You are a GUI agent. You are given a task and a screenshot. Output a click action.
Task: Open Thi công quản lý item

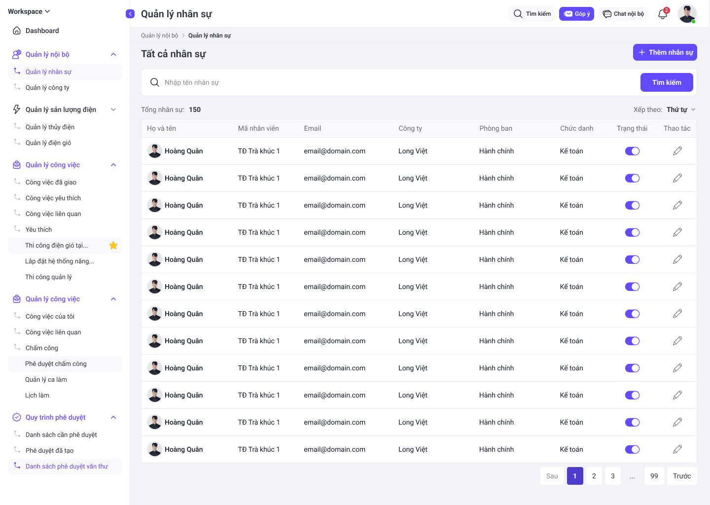click(65, 277)
